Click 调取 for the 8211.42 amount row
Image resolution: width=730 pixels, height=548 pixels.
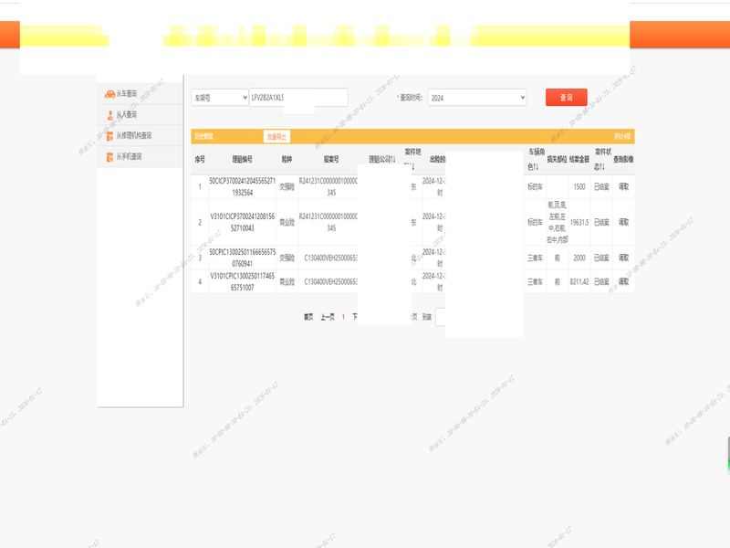point(624,282)
